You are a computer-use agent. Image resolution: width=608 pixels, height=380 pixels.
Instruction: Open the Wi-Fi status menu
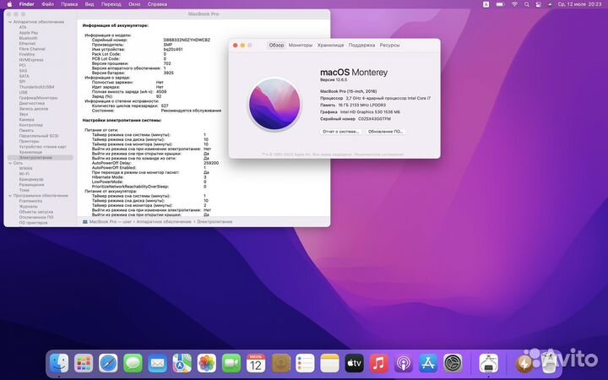(514, 4)
